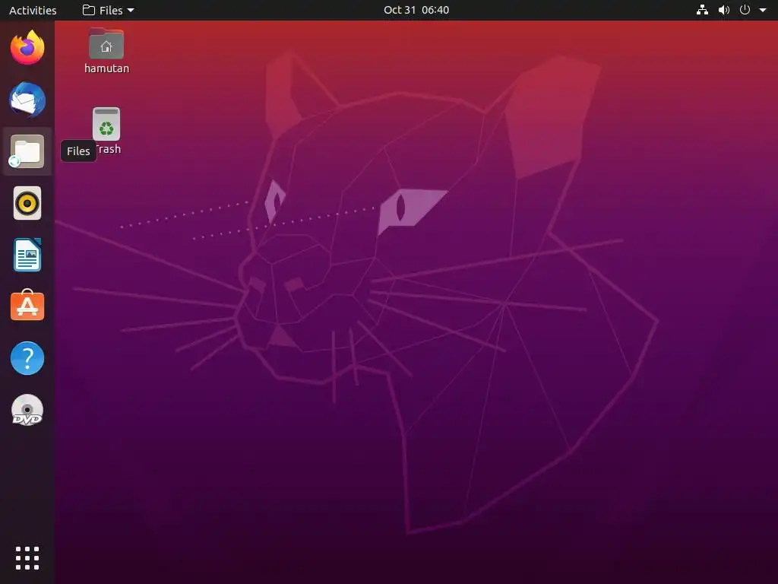Click the hamutan folder label
The width and height of the screenshot is (778, 584).
pos(106,68)
